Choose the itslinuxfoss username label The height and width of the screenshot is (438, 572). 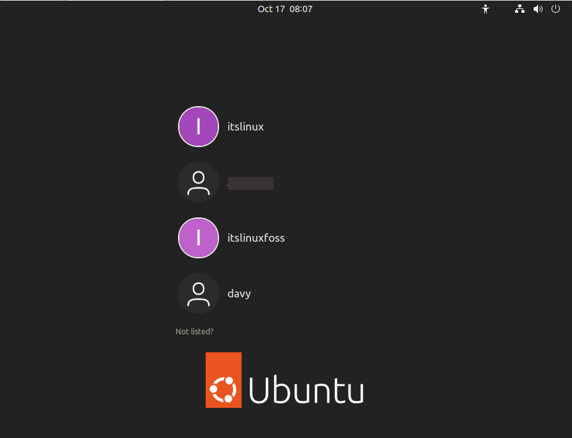click(x=256, y=238)
